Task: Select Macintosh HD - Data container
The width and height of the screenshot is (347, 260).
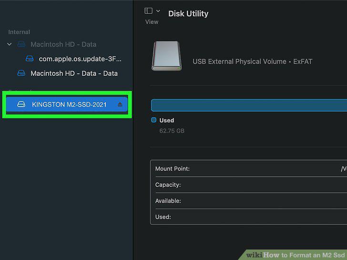Action: (63, 44)
